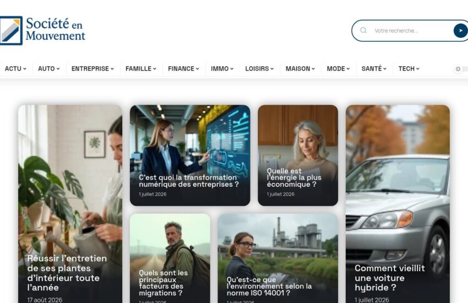Image resolution: width=468 pixels, height=303 pixels.
Task: Expand the SANTÉ dropdown chevron
Action: click(x=385, y=69)
